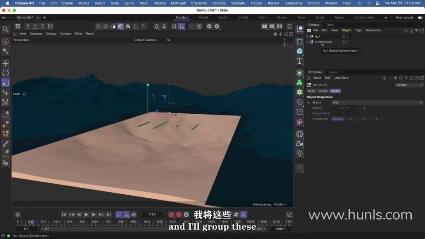Click the New Layouts button
This screenshot has width=425, height=239.
click(x=404, y=18)
